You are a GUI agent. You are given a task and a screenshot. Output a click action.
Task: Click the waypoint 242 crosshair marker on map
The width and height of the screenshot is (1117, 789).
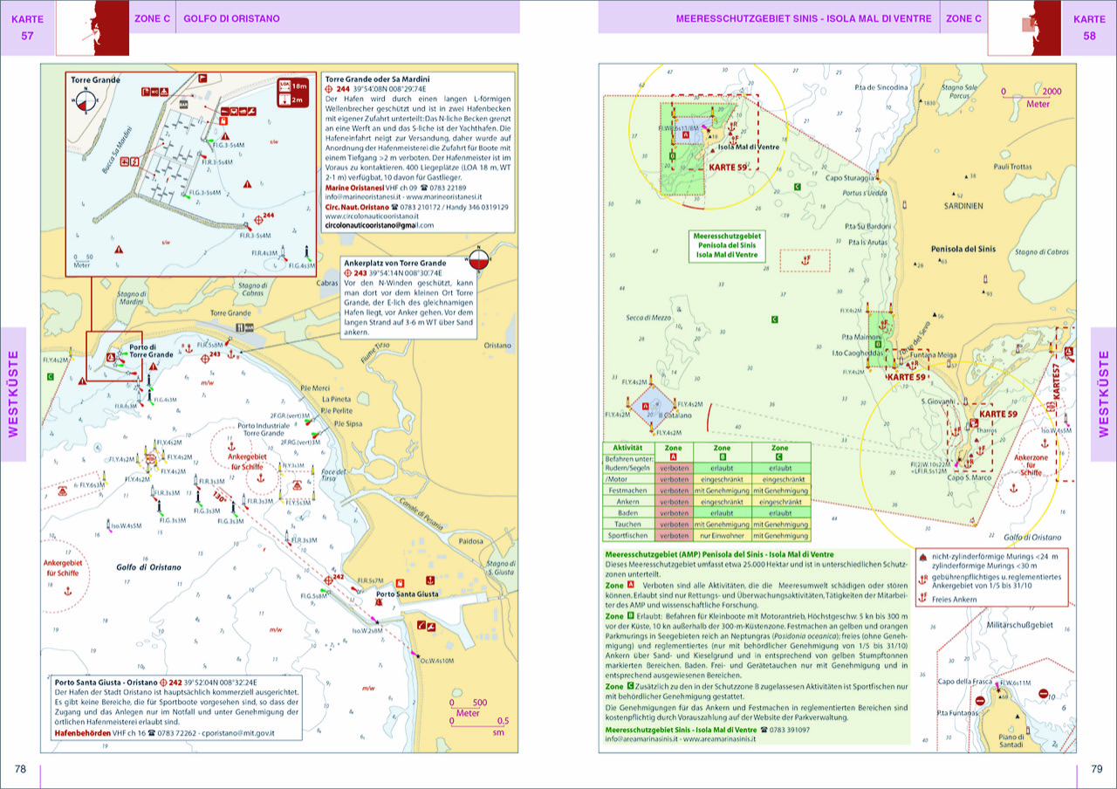(328, 579)
